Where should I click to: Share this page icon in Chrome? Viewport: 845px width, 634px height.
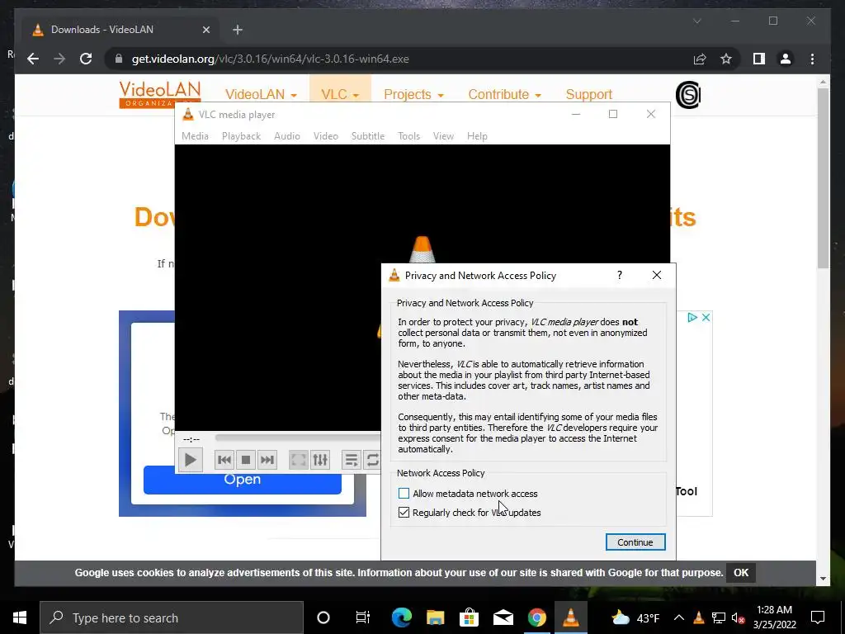[700, 59]
